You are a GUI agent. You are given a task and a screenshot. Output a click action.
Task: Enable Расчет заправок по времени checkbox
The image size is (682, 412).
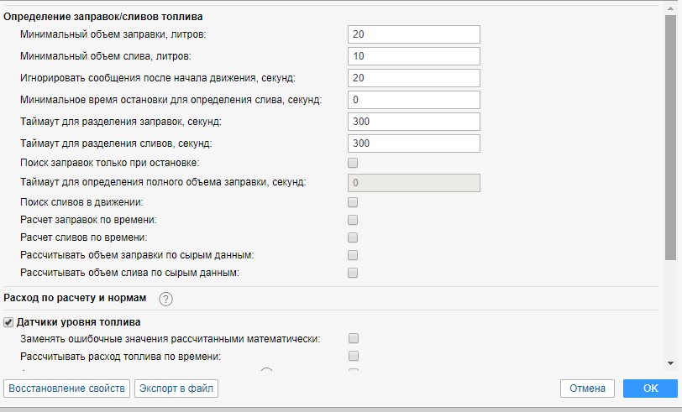pos(353,220)
